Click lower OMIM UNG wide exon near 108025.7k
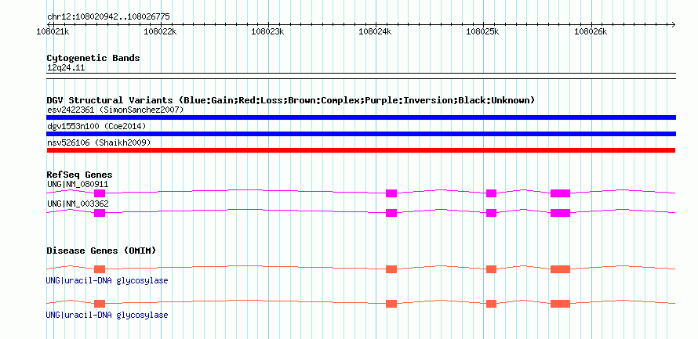This screenshot has width=698, height=339. [x=560, y=304]
